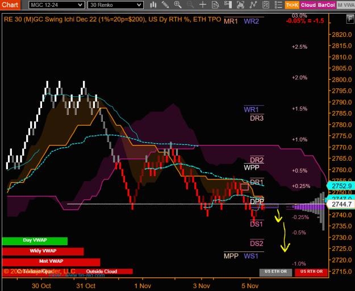355x291 pixels.
Task: Click the WR2 pivot label
Action: [251, 21]
